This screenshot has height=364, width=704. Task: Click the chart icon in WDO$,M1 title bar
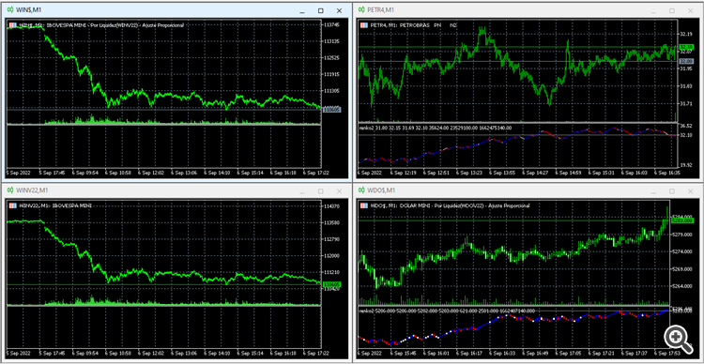[360, 190]
